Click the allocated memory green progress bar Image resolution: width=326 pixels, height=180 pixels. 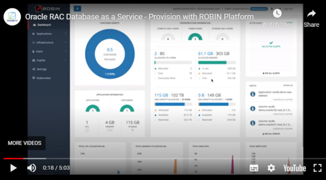[217, 62]
